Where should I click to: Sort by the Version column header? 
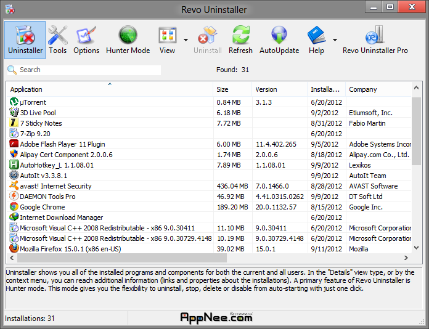[x=279, y=89]
